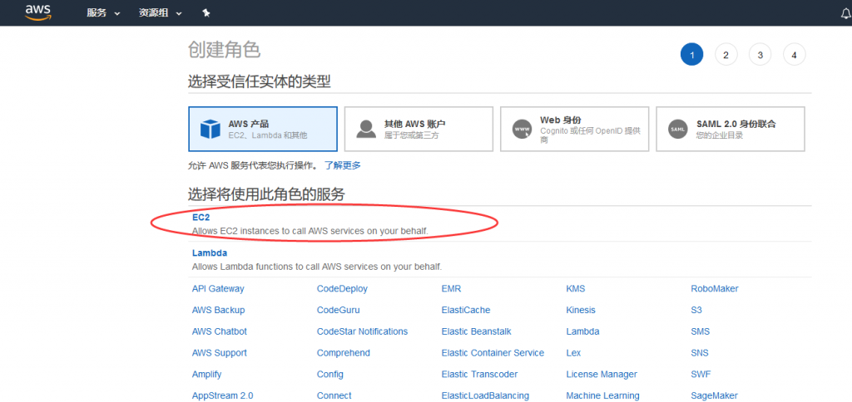Select AppStream 2.0 service
Viewport: 852px width, 402px height.
[x=223, y=395]
